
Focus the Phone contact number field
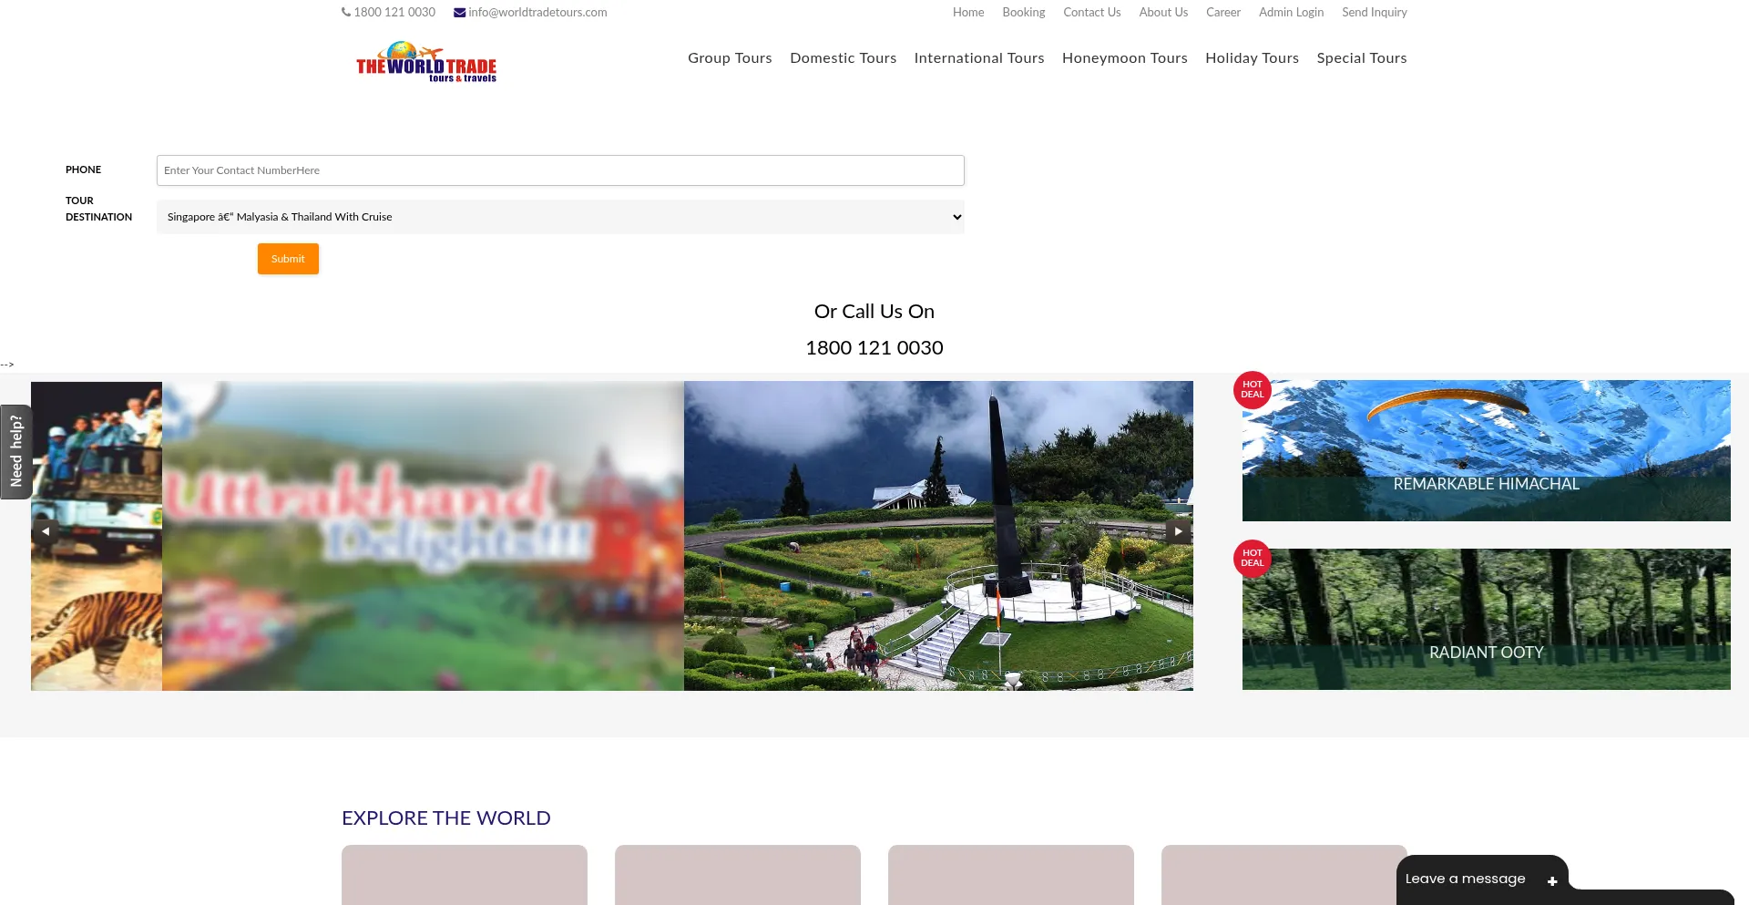[559, 170]
